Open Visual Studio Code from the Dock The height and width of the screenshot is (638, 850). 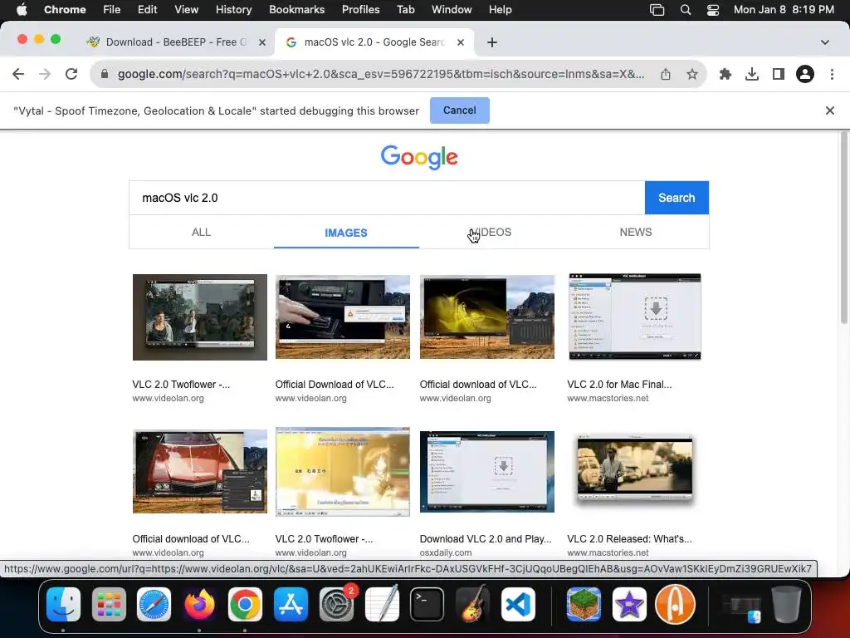pos(518,605)
